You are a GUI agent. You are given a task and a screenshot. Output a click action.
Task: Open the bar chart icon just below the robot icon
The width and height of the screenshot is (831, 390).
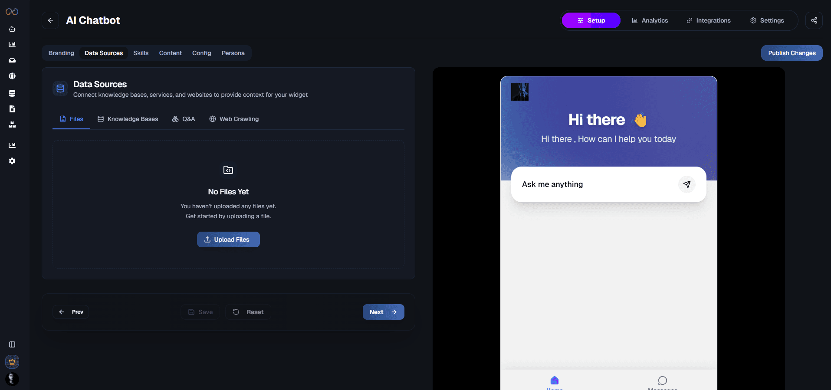click(x=12, y=45)
